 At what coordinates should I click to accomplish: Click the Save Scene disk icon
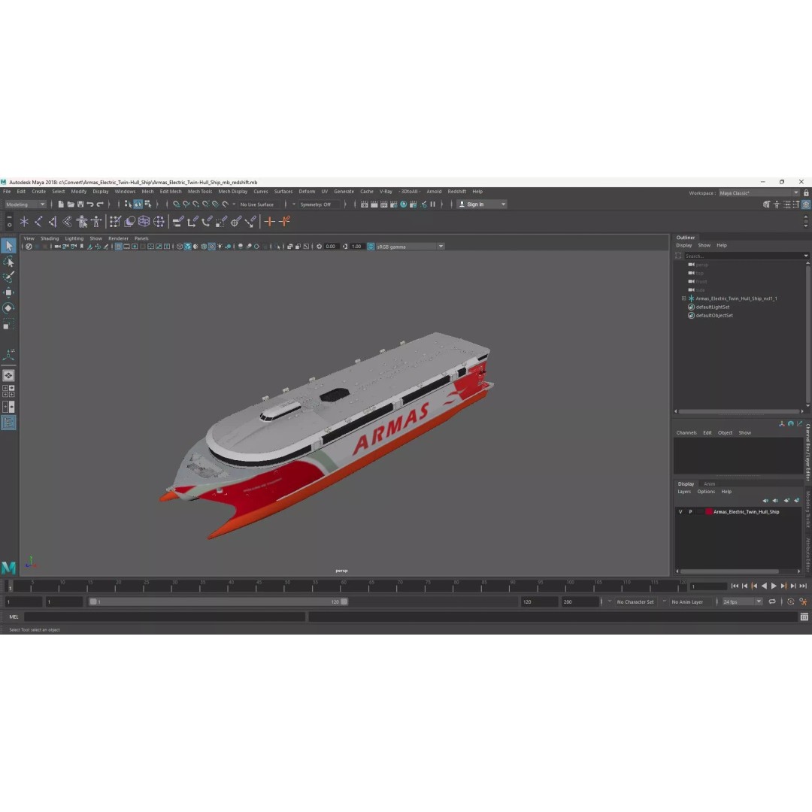(80, 204)
